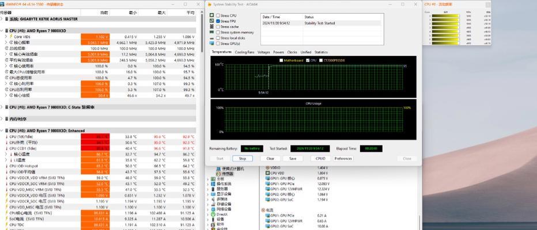Click the clock icon beside 总线频率

[7, 48]
